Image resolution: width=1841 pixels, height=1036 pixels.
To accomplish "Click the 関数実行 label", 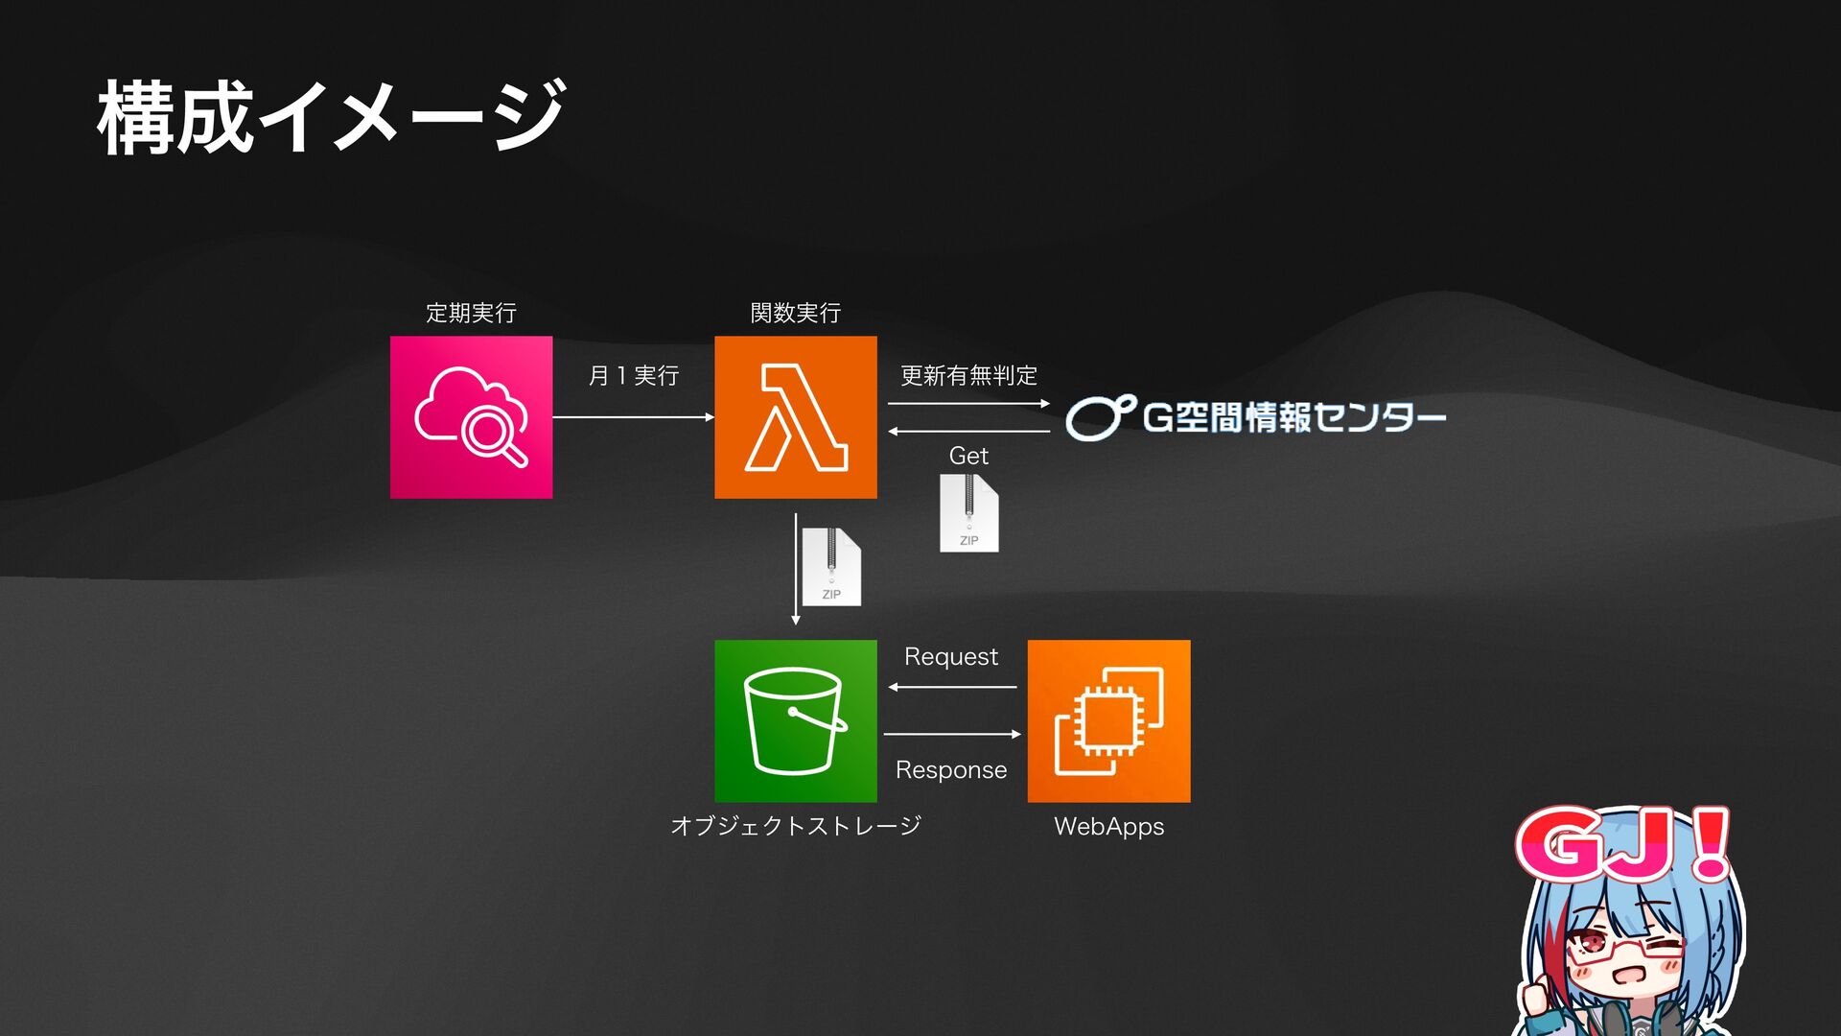I will [795, 313].
